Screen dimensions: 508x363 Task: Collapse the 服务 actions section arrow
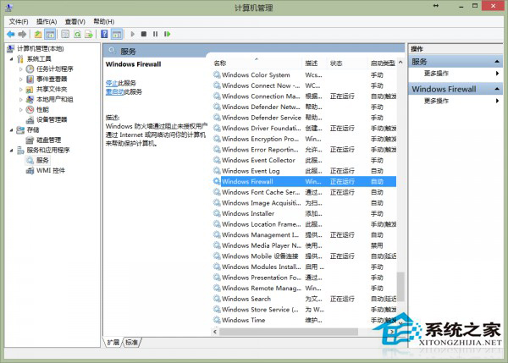pos(497,62)
